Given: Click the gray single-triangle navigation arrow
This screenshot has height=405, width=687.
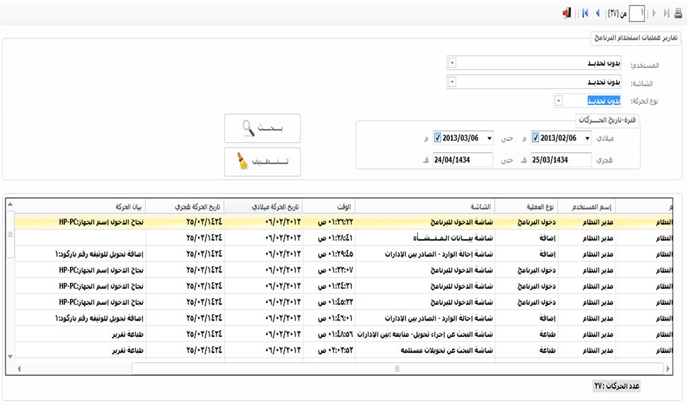Looking at the screenshot, I should pos(653,13).
